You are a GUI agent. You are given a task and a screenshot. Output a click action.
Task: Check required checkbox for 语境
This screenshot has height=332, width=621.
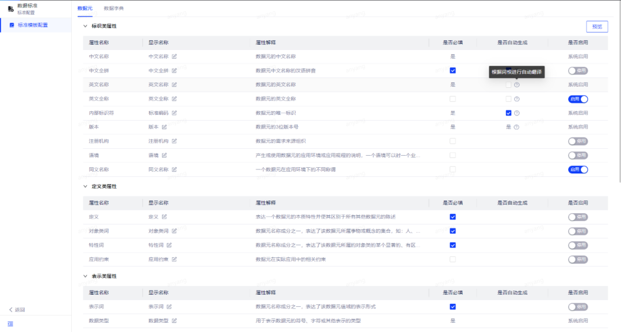(453, 156)
